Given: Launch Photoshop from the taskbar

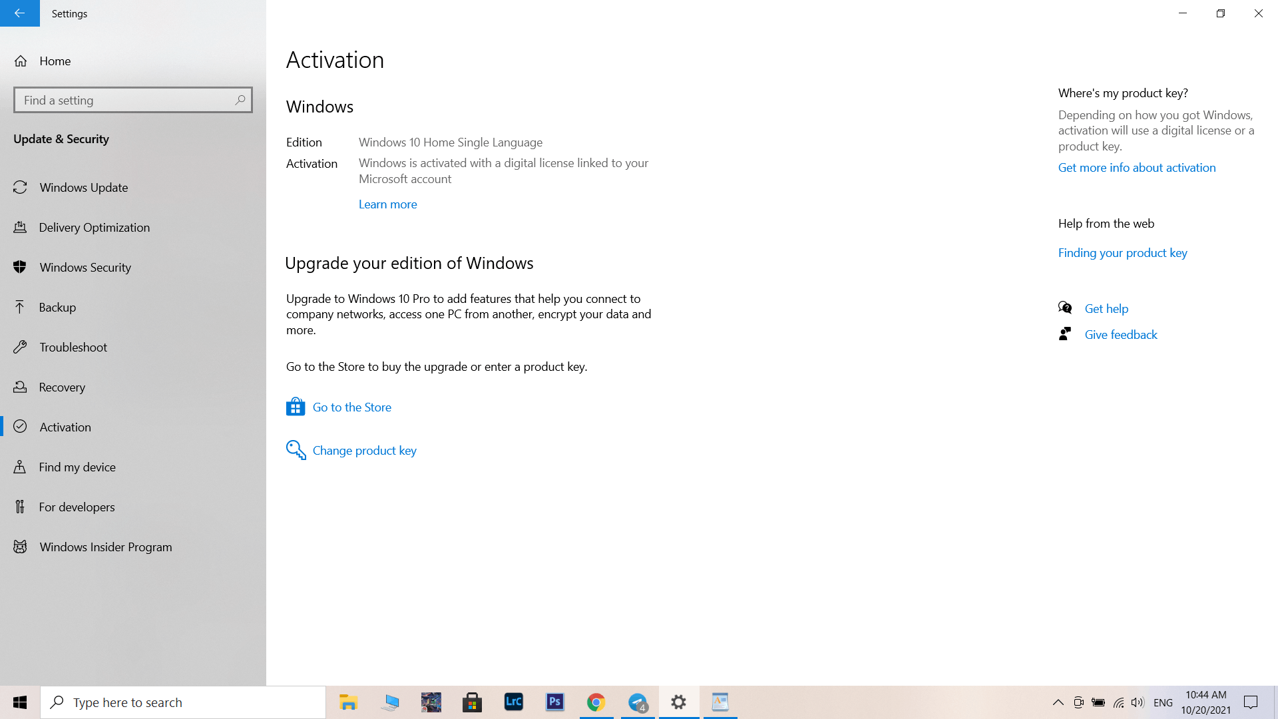Looking at the screenshot, I should click(x=554, y=702).
